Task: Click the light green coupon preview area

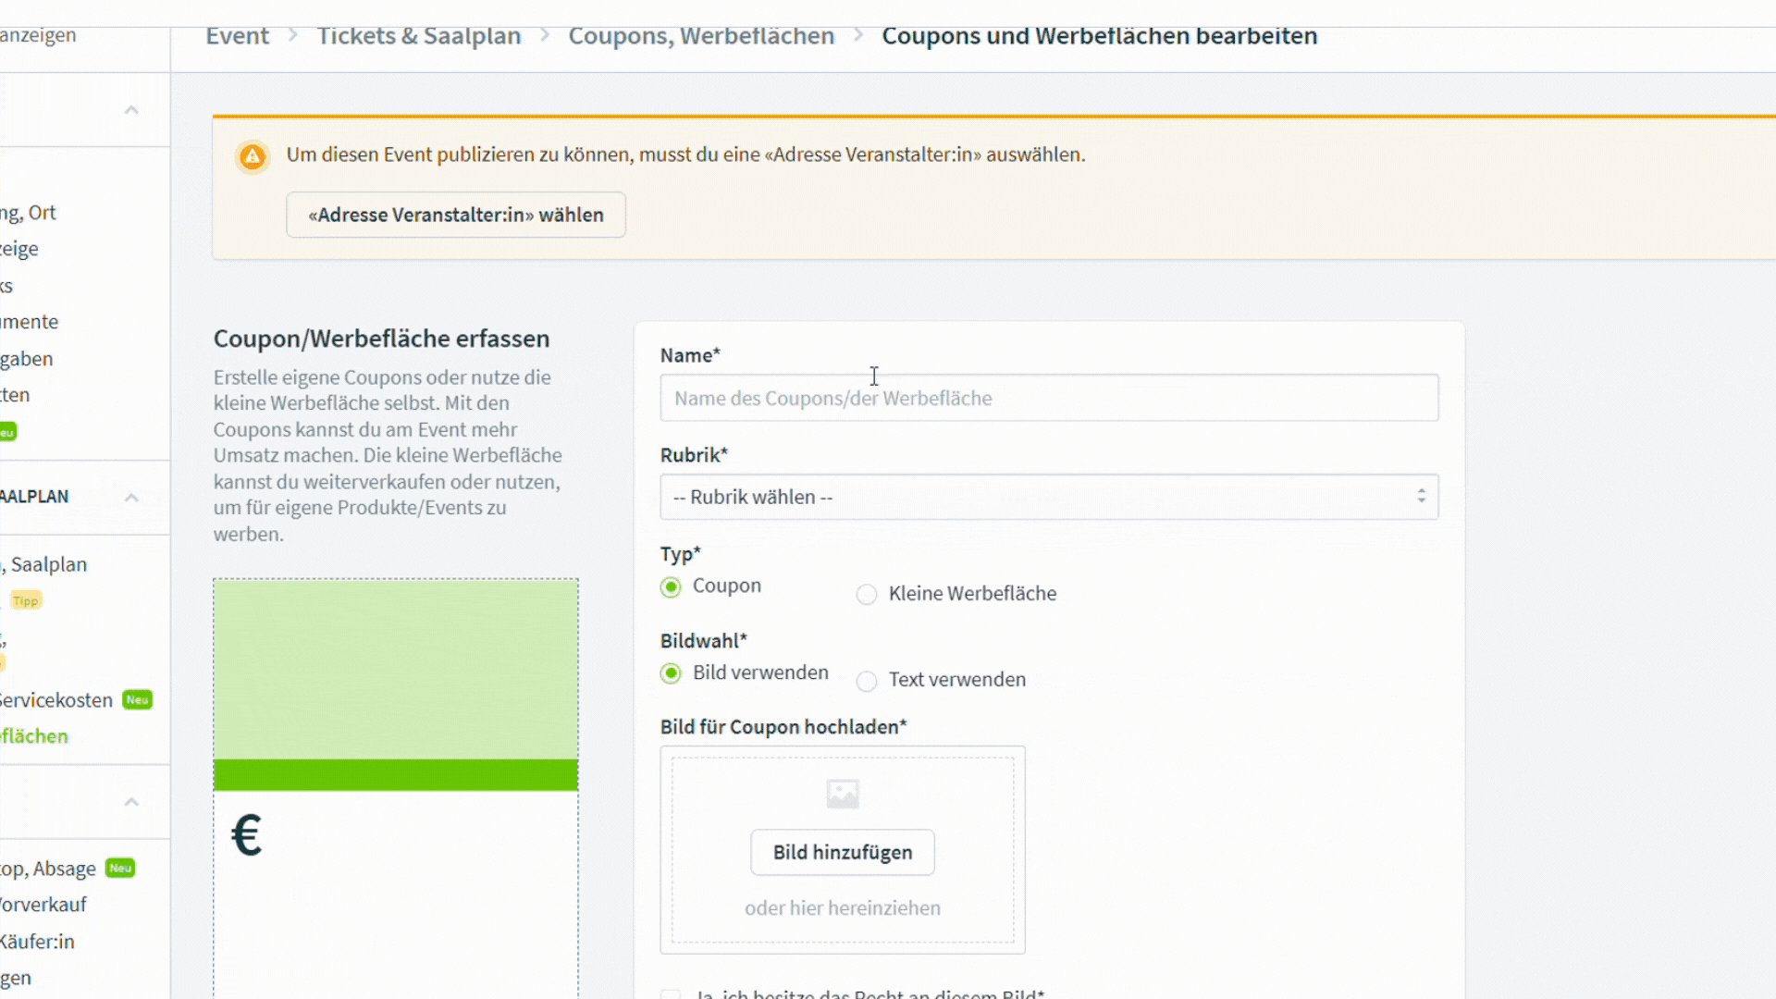Action: [x=395, y=669]
